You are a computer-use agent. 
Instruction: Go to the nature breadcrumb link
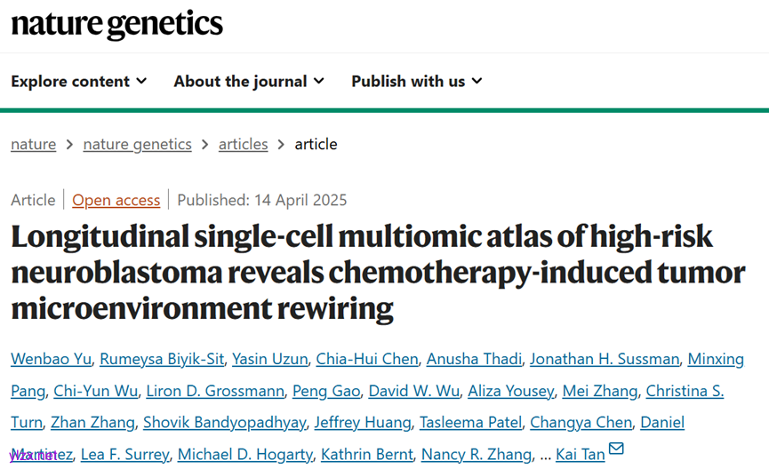pos(33,144)
